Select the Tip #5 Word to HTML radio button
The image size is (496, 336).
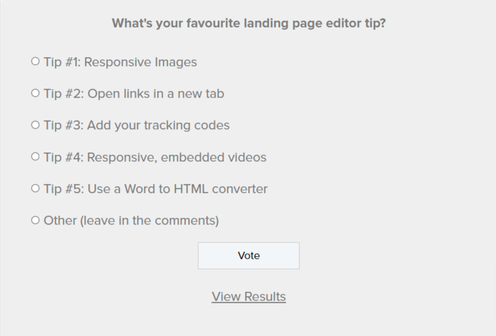(x=36, y=188)
